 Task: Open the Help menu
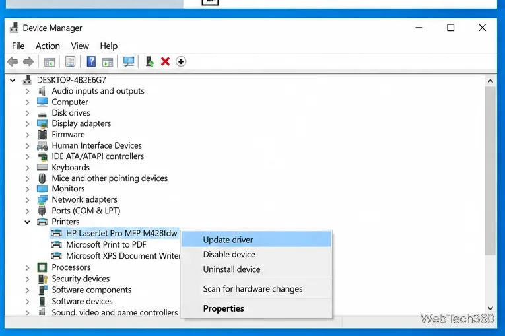coord(108,46)
